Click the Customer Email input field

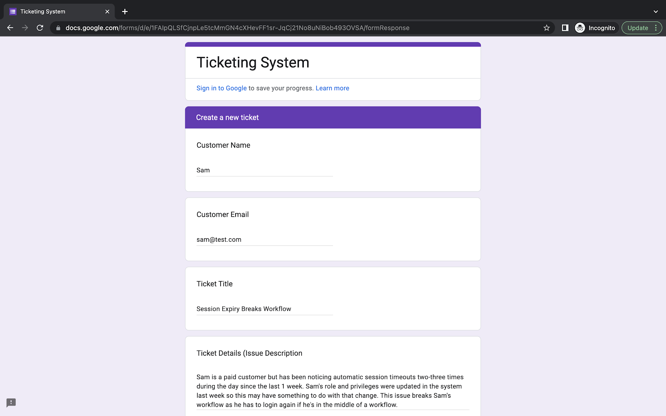pos(265,240)
